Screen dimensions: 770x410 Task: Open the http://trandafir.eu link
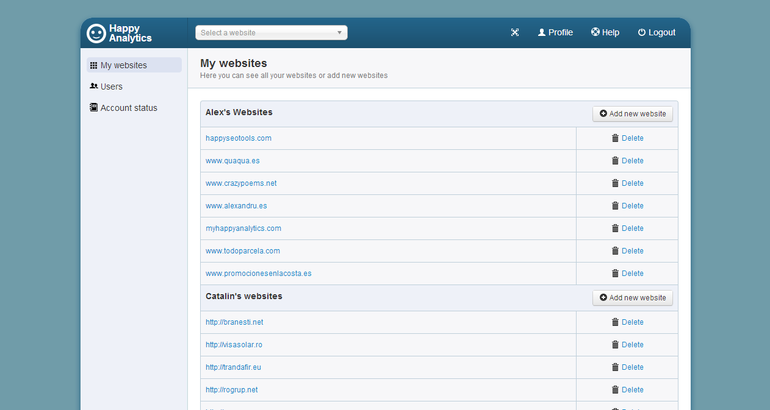[x=233, y=367]
